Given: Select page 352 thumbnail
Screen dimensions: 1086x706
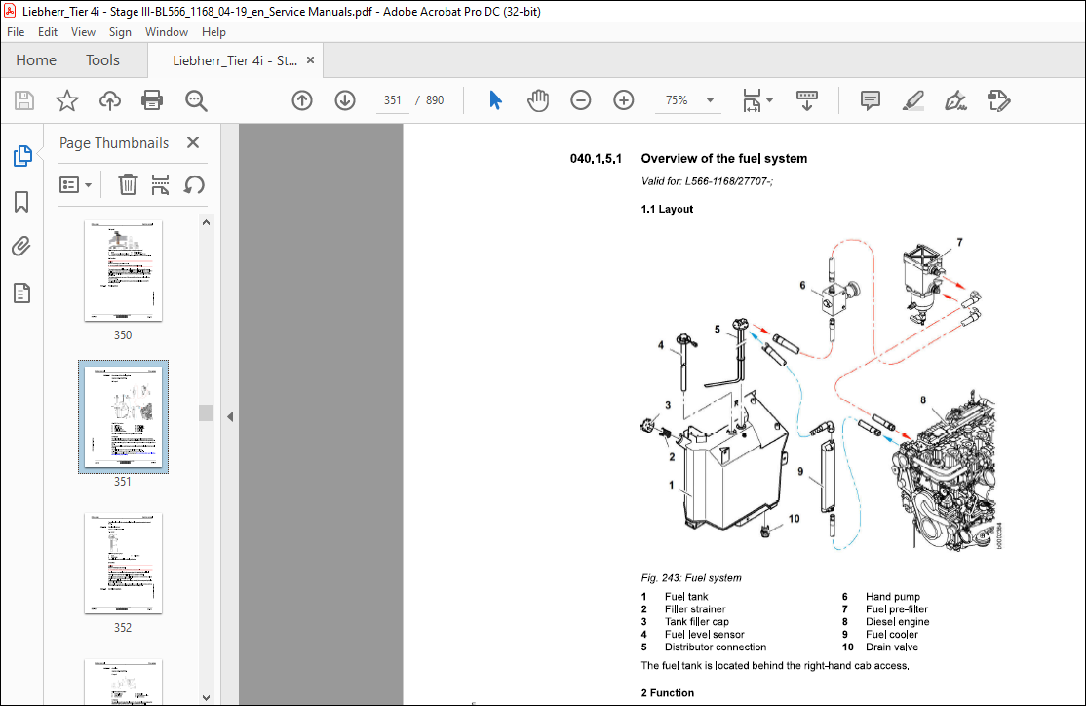Looking at the screenshot, I should (123, 564).
